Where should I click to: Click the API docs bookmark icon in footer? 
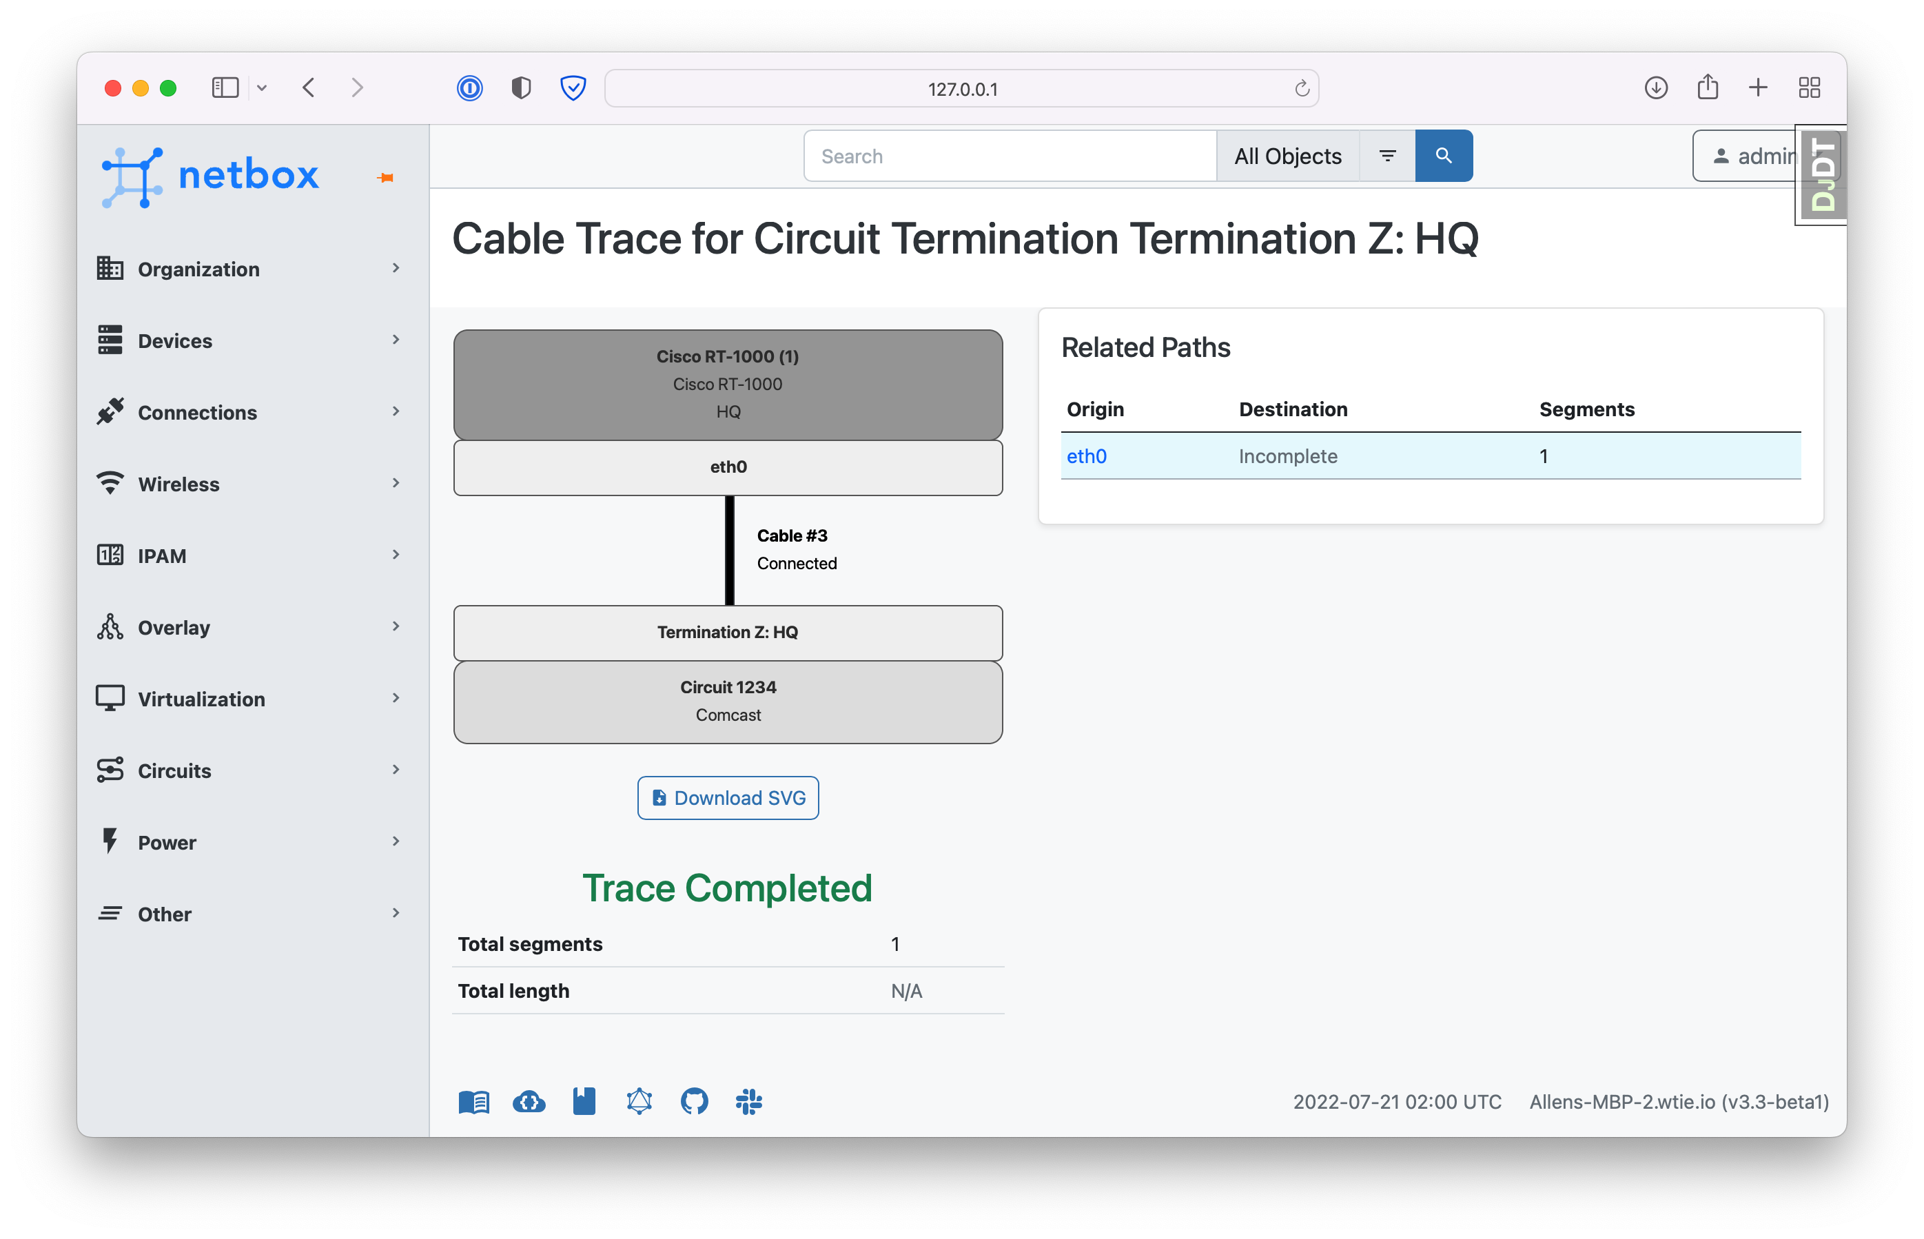coord(584,1101)
